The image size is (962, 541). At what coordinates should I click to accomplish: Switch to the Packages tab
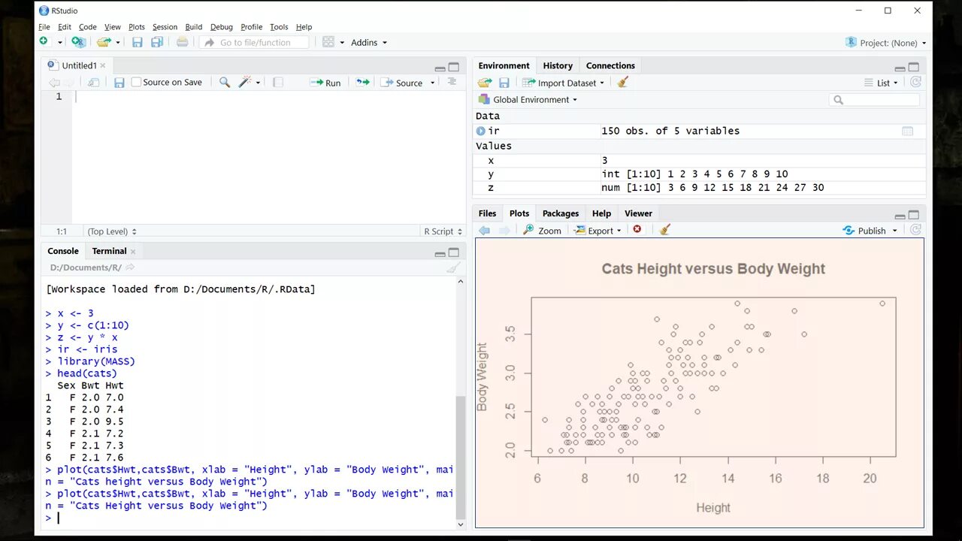coord(561,213)
